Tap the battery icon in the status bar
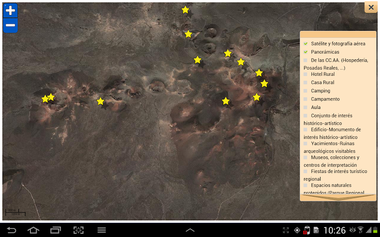Screen dimensions: 380x237 tap(375, 230)
